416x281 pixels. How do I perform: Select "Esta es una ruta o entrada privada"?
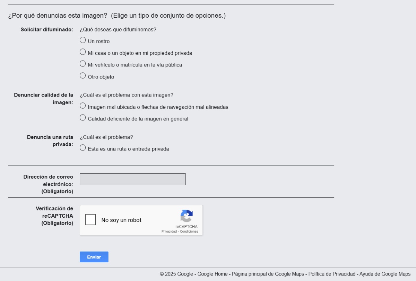83,148
